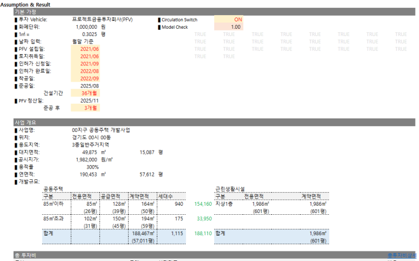Viewport: 419px width, 261px height.
Task: Click the 공급면적 column header
Action: click(x=111, y=196)
